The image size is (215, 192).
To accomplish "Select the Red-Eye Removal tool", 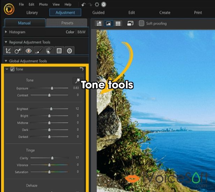I will (28, 51).
